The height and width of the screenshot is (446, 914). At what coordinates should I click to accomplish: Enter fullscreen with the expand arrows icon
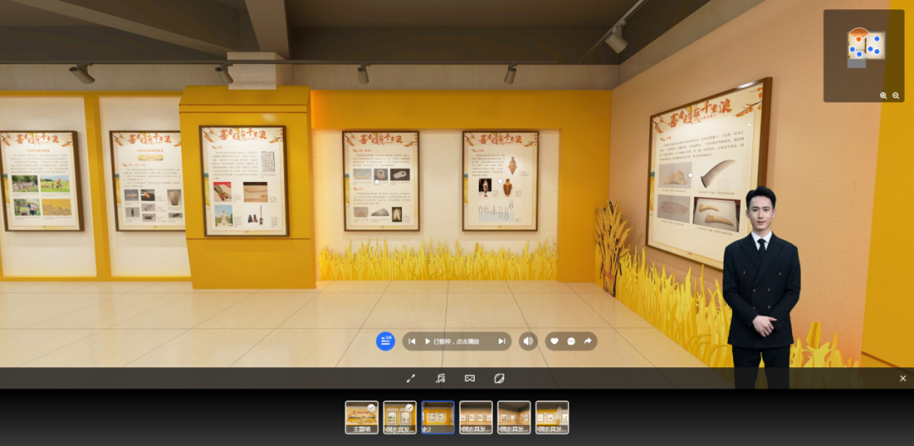(x=410, y=378)
